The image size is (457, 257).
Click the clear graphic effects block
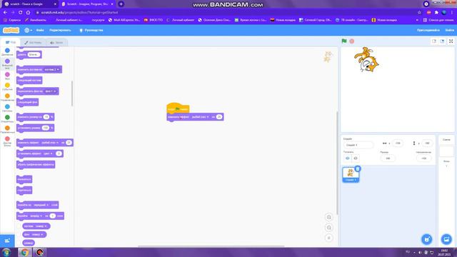[x=36, y=165]
